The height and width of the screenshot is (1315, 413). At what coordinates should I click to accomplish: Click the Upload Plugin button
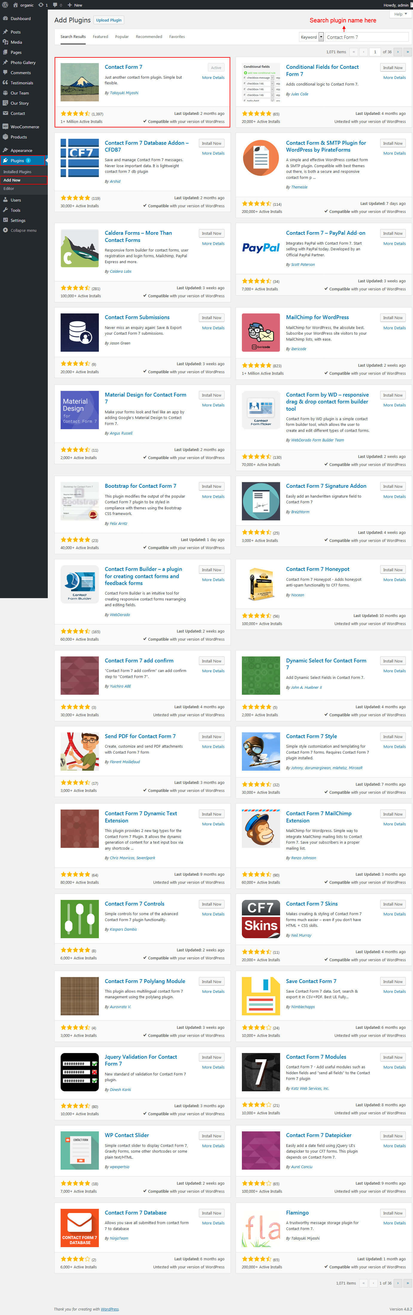109,20
